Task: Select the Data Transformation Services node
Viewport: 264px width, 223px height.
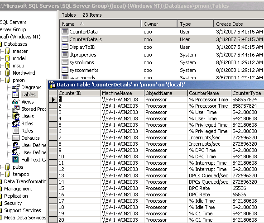Action: pyautogui.click(x=25, y=181)
